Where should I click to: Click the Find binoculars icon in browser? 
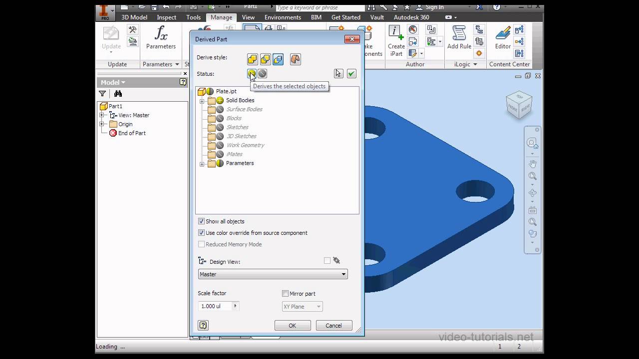118,93
